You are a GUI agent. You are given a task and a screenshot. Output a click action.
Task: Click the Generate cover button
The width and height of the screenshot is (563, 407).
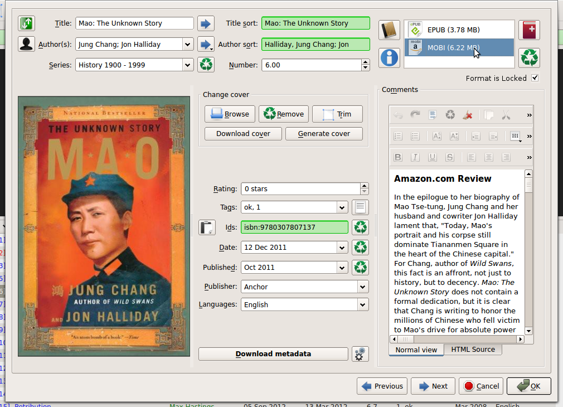tap(324, 134)
